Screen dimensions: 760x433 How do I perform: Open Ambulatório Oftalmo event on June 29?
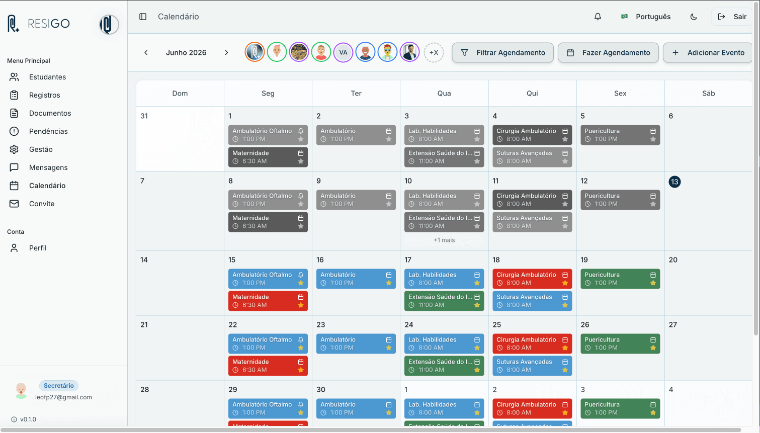click(268, 408)
